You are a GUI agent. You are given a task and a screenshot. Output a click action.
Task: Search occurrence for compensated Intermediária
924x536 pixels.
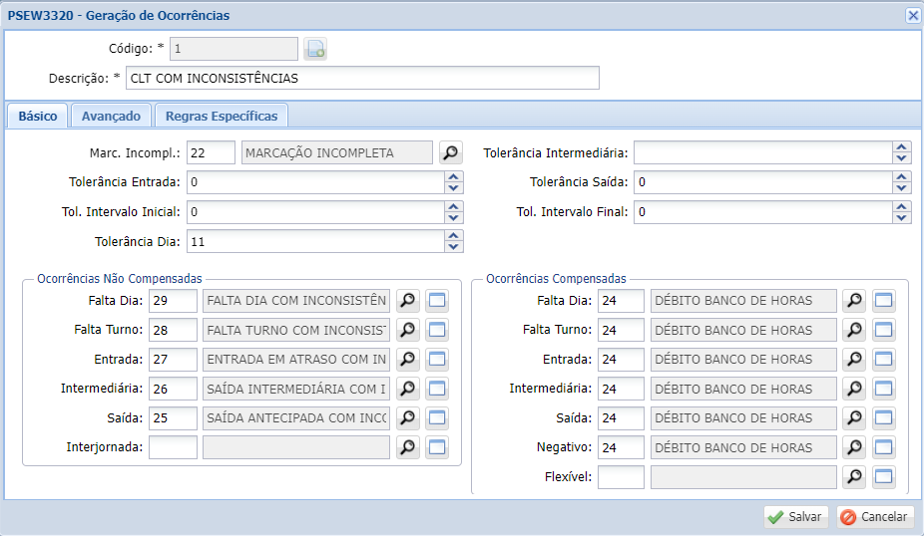854,389
